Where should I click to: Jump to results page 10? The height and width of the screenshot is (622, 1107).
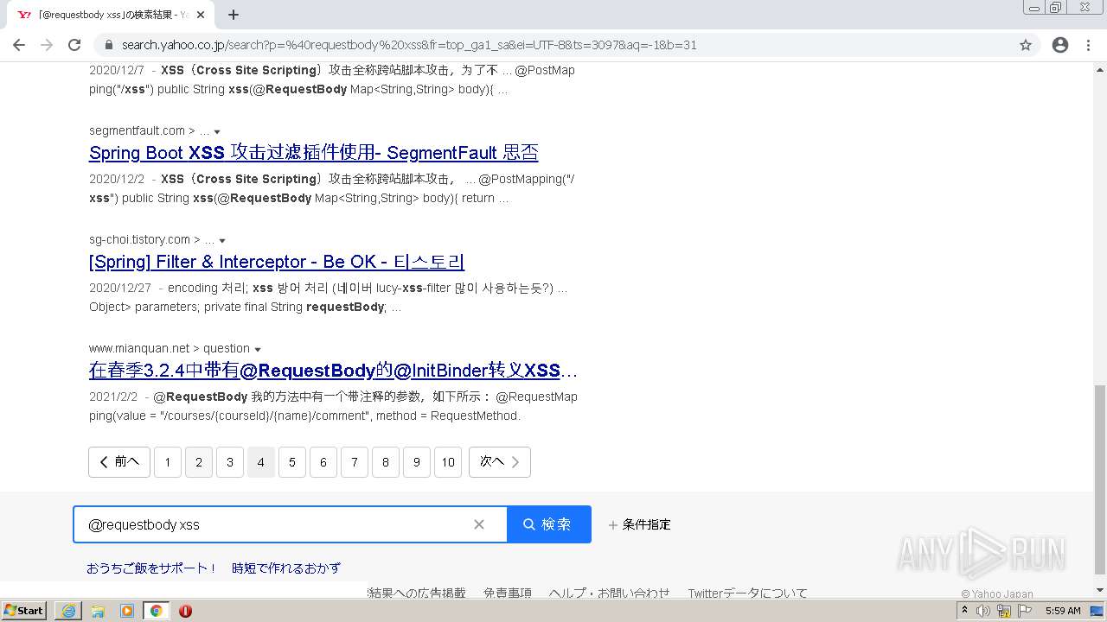click(448, 462)
